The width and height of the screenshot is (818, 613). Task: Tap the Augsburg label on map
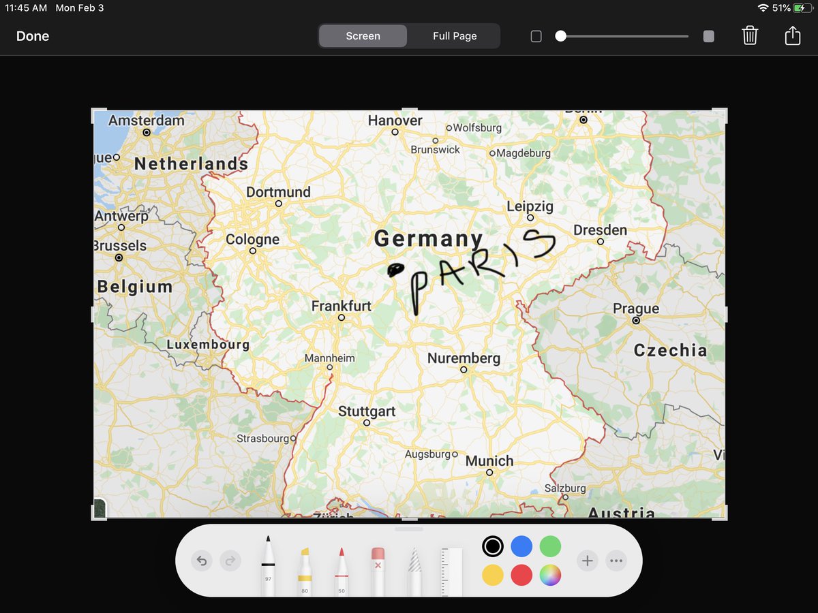[427, 454]
